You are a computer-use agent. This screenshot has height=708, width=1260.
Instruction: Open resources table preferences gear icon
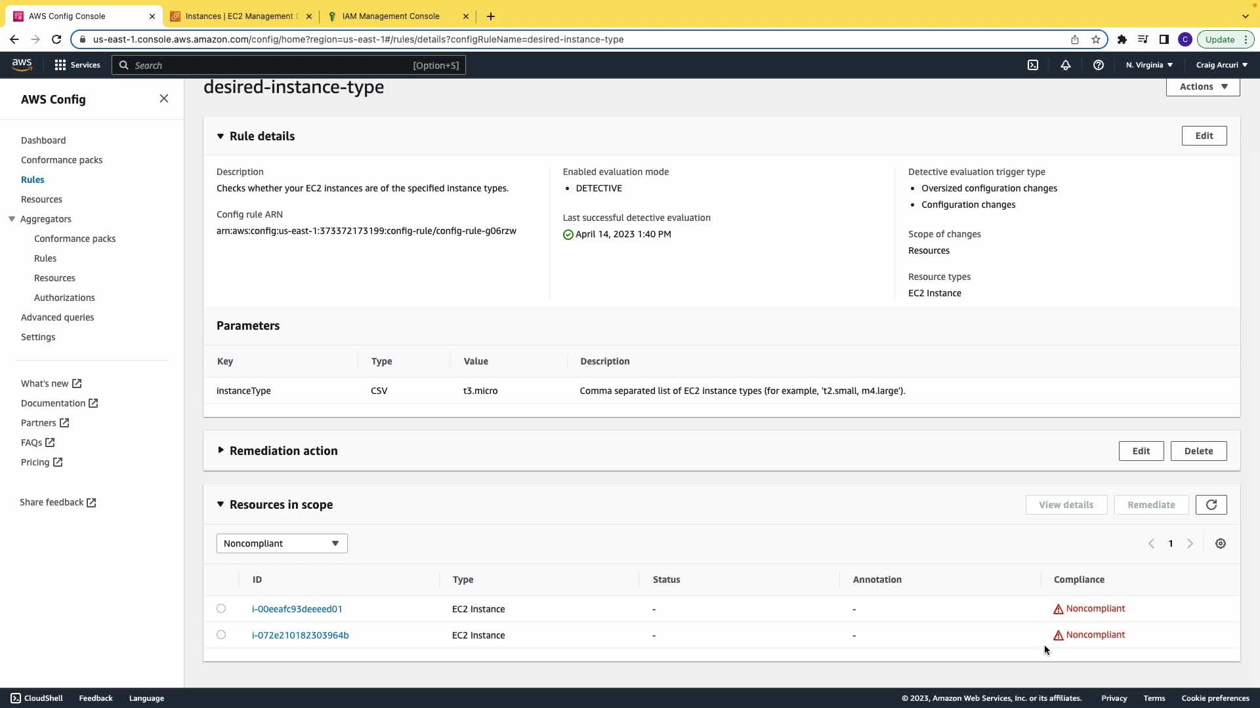pos(1220,543)
